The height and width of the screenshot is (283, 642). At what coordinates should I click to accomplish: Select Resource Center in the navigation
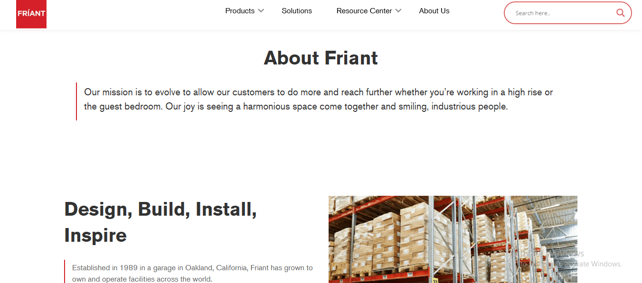point(364,11)
